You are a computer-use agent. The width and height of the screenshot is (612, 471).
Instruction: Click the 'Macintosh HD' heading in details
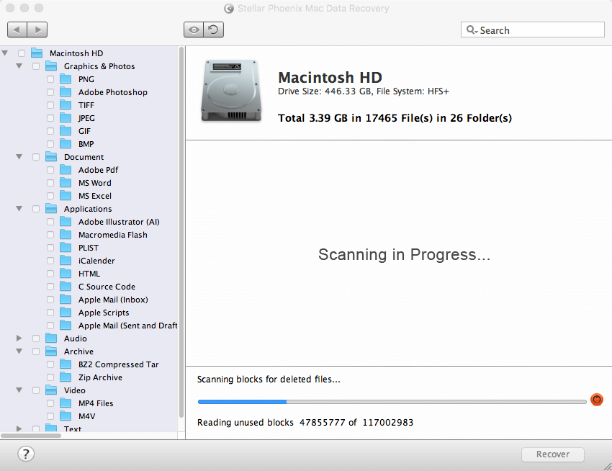pos(330,77)
